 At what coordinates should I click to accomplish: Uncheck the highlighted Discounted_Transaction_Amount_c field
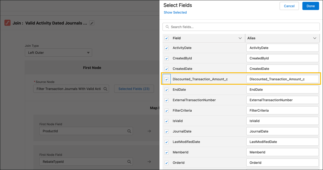coord(166,79)
